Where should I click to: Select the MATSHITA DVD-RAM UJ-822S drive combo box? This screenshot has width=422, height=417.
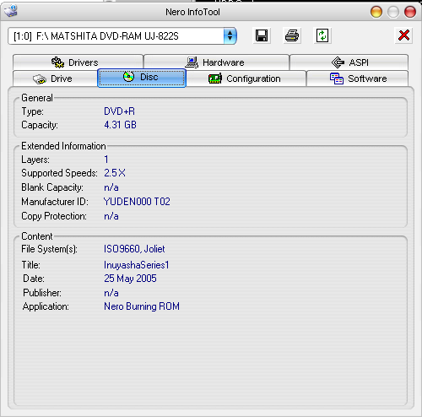(x=122, y=35)
